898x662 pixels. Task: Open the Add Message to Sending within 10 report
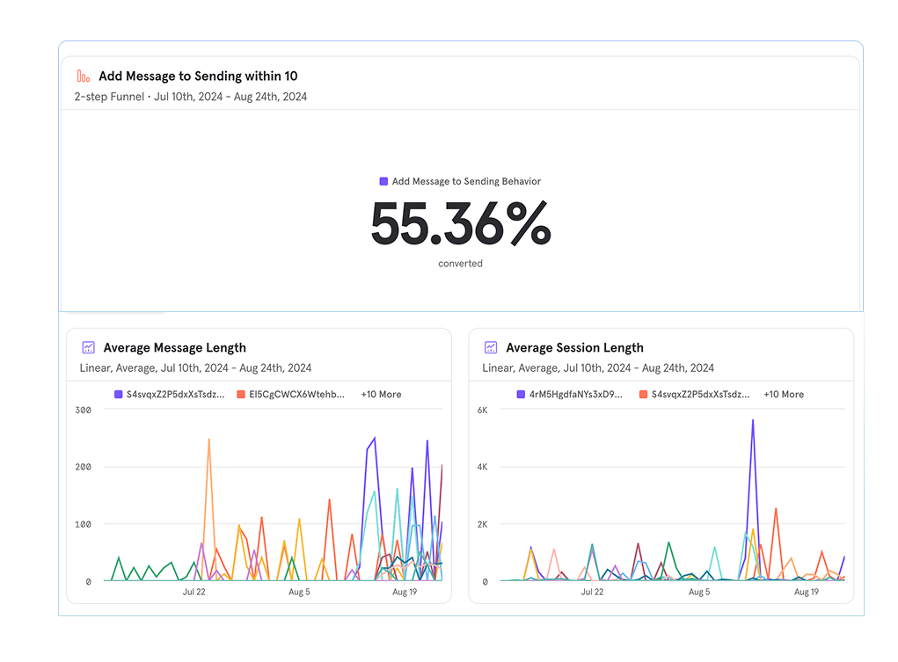pyautogui.click(x=198, y=76)
